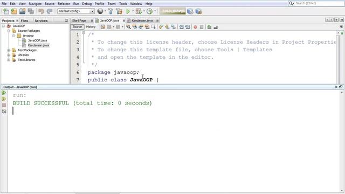Click the Comment code icon
This screenshot has height=194, width=345.
209,27
